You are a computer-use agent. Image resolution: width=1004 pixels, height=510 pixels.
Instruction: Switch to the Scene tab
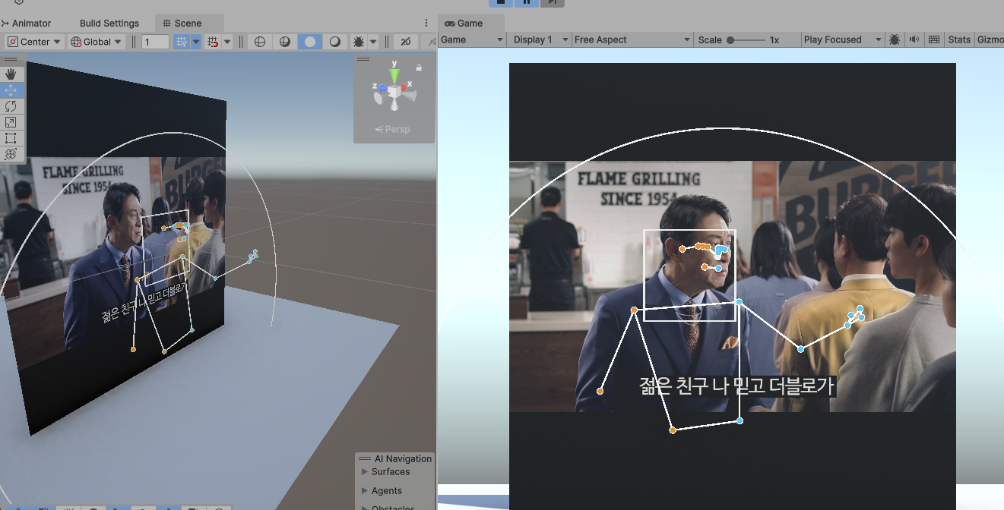189,24
